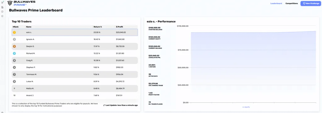
Task: Click the $23,045.02 profit cell for ezio c.
Action: coord(121,32)
